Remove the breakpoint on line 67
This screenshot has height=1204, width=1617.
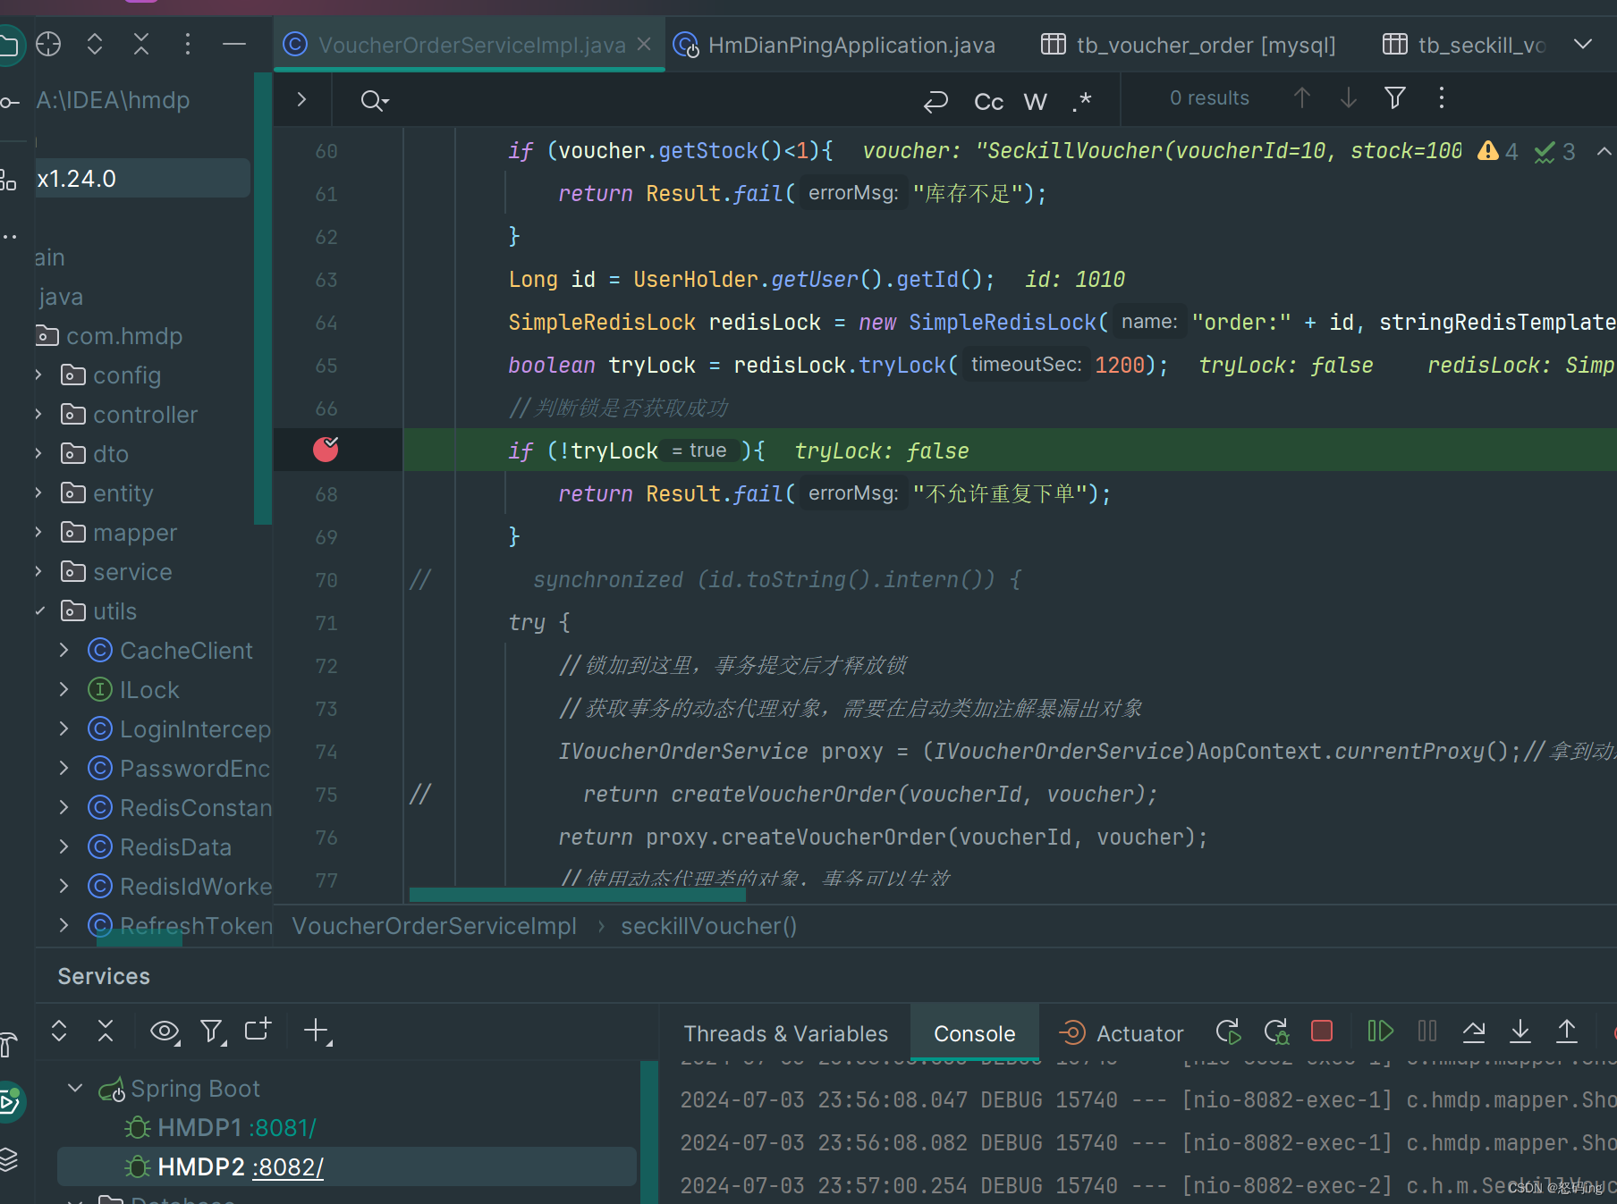point(326,450)
